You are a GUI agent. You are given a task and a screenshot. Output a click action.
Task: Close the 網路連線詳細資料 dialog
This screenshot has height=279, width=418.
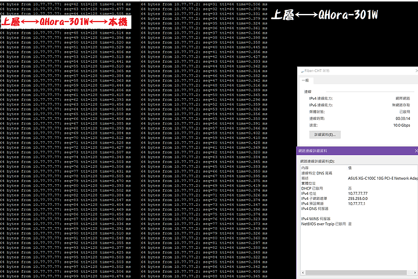(x=416, y=151)
